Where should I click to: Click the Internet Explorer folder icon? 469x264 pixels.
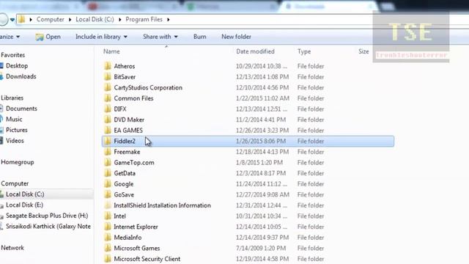point(108,227)
